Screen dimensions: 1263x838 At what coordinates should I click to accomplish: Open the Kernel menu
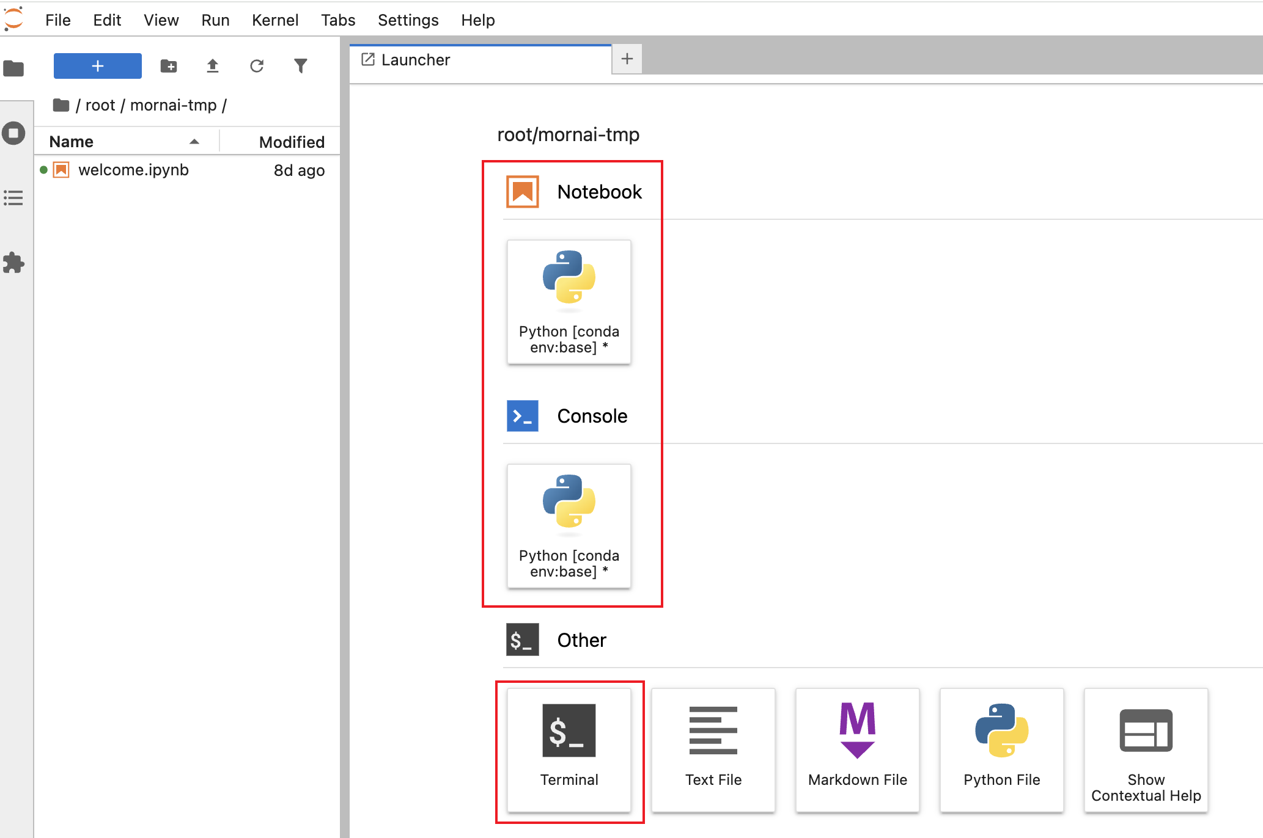[x=275, y=20]
